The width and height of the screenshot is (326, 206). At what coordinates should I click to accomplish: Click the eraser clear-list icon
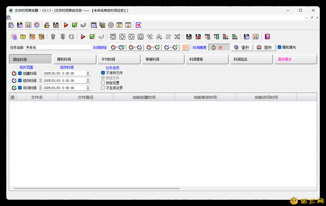[x=63, y=37]
